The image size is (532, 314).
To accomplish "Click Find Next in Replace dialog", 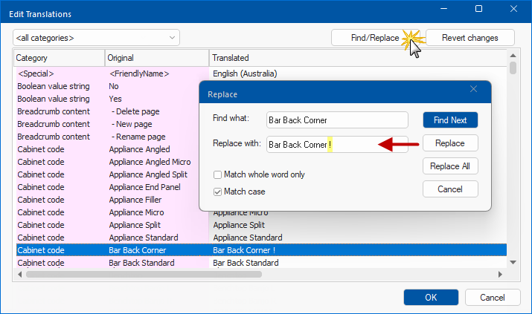I will [450, 120].
